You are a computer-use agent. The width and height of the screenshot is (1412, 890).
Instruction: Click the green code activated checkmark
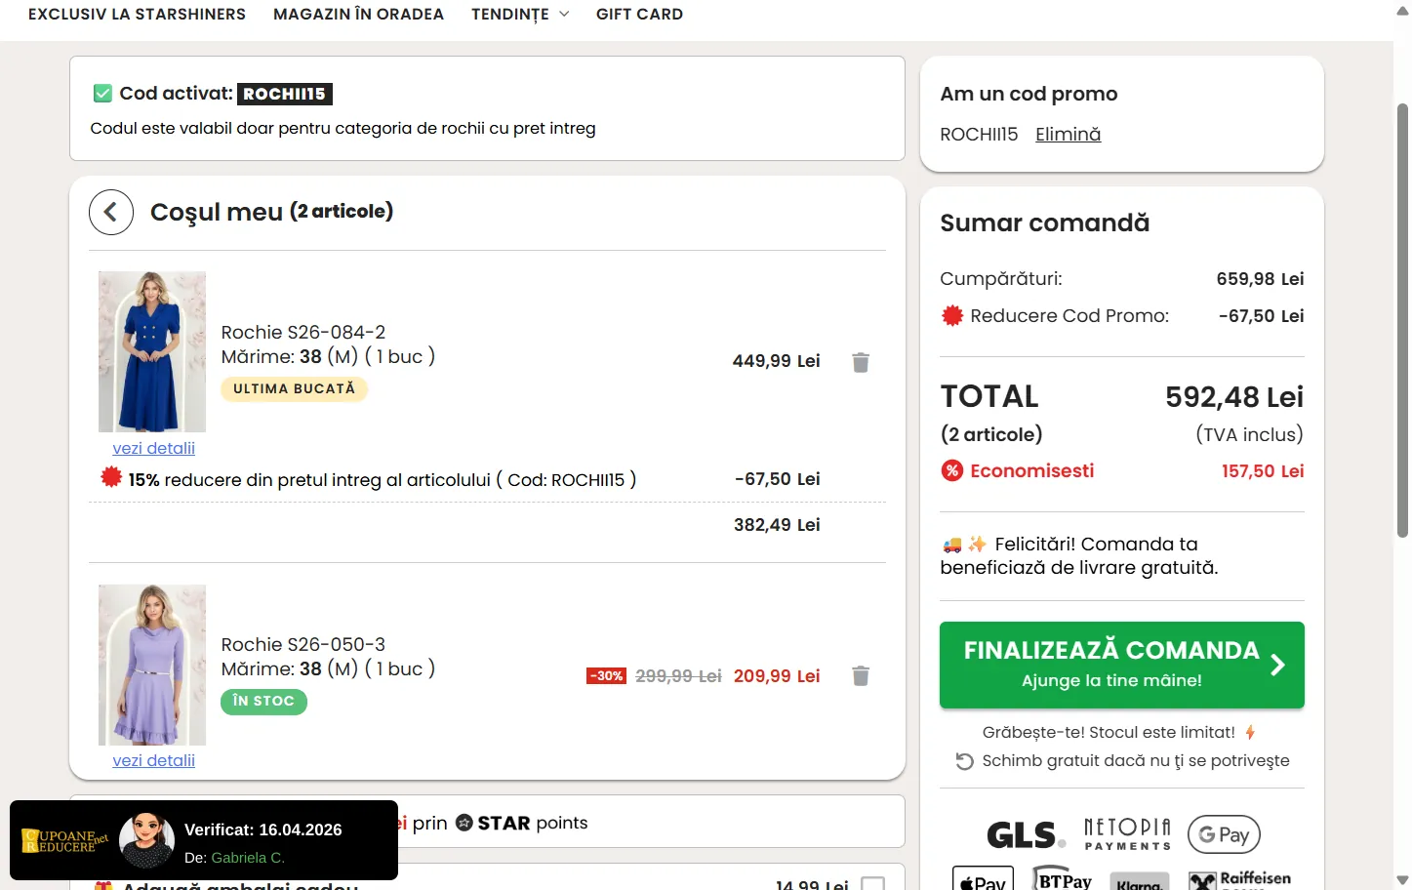pos(102,94)
